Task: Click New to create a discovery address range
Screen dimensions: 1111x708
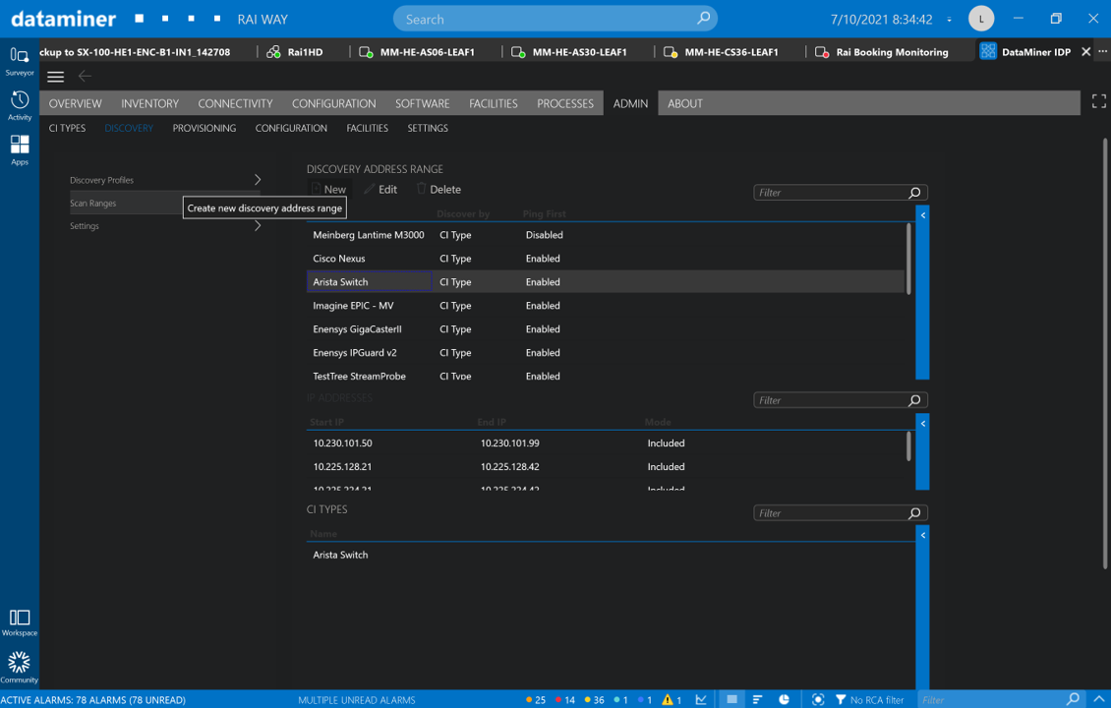Action: 328,189
